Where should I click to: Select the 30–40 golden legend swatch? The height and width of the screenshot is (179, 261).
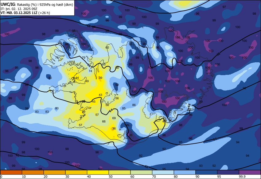pos(76,172)
